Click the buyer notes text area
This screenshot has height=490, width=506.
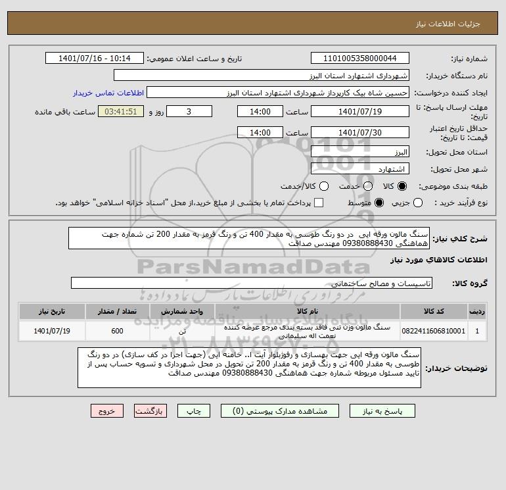pyautogui.click(x=249, y=368)
